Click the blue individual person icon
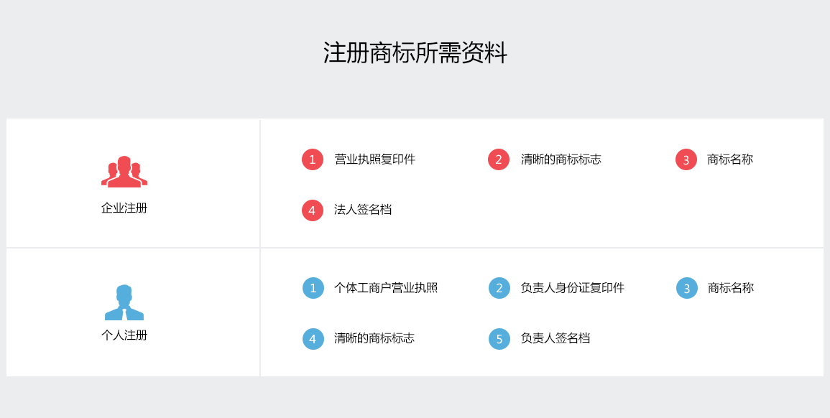Screen dimensions: 830x418 tap(124, 302)
